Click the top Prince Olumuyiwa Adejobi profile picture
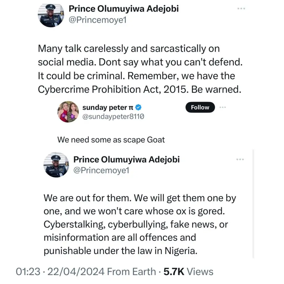Image resolution: width=284 pixels, height=284 pixels. coord(51,15)
